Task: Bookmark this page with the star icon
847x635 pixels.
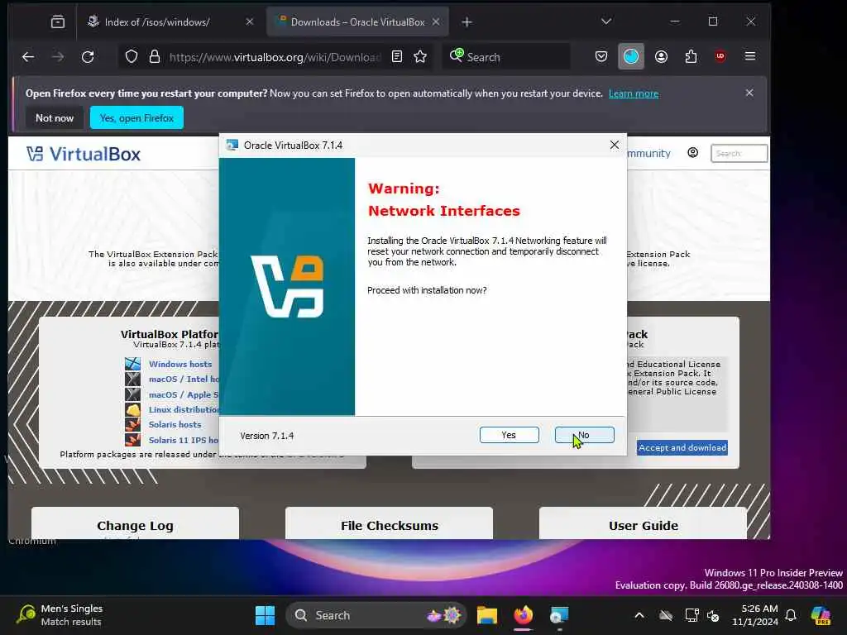Action: tap(420, 57)
